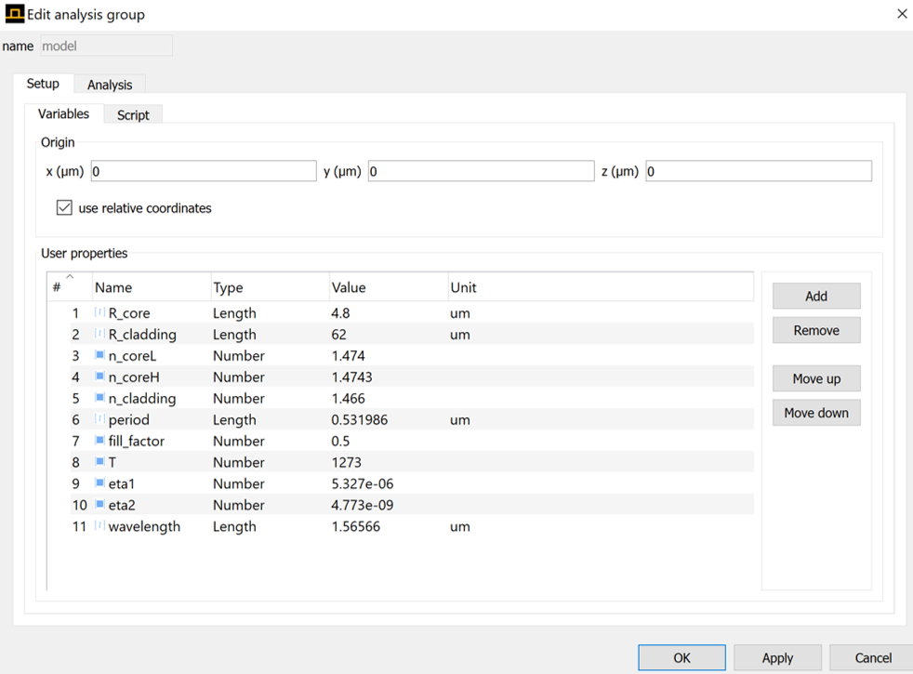Switch to the Setup tab

tap(43, 84)
